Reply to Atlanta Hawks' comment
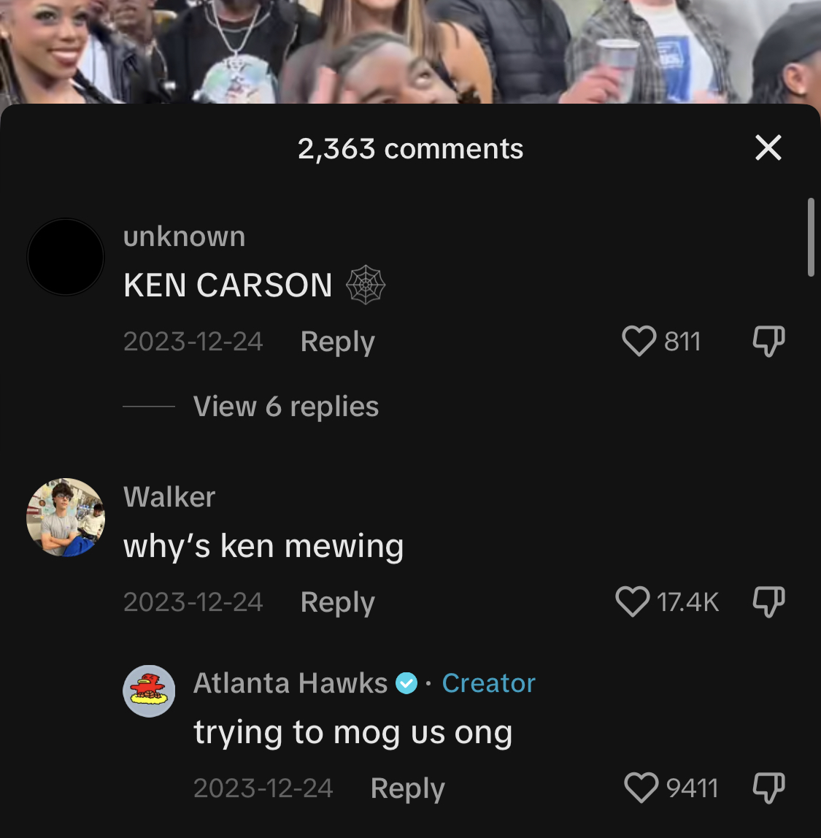Viewport: 821px width, 838px height. 407,789
